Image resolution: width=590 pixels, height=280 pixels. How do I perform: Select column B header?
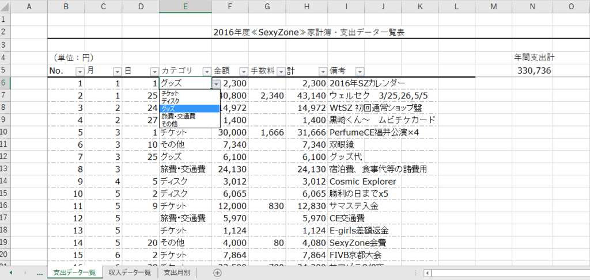(66, 6)
